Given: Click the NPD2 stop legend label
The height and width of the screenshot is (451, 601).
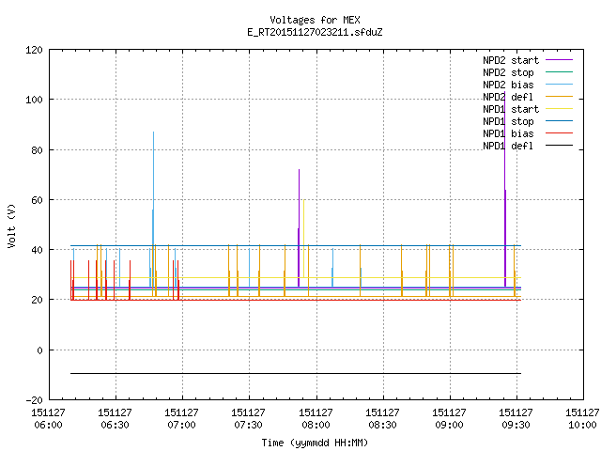Looking at the screenshot, I should coord(508,72).
